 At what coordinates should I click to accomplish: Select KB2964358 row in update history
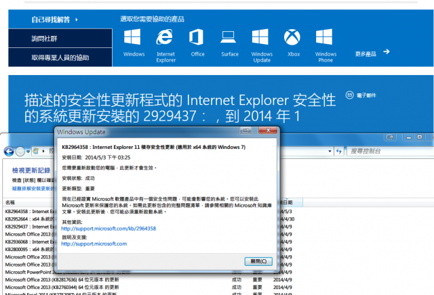click(x=30, y=211)
